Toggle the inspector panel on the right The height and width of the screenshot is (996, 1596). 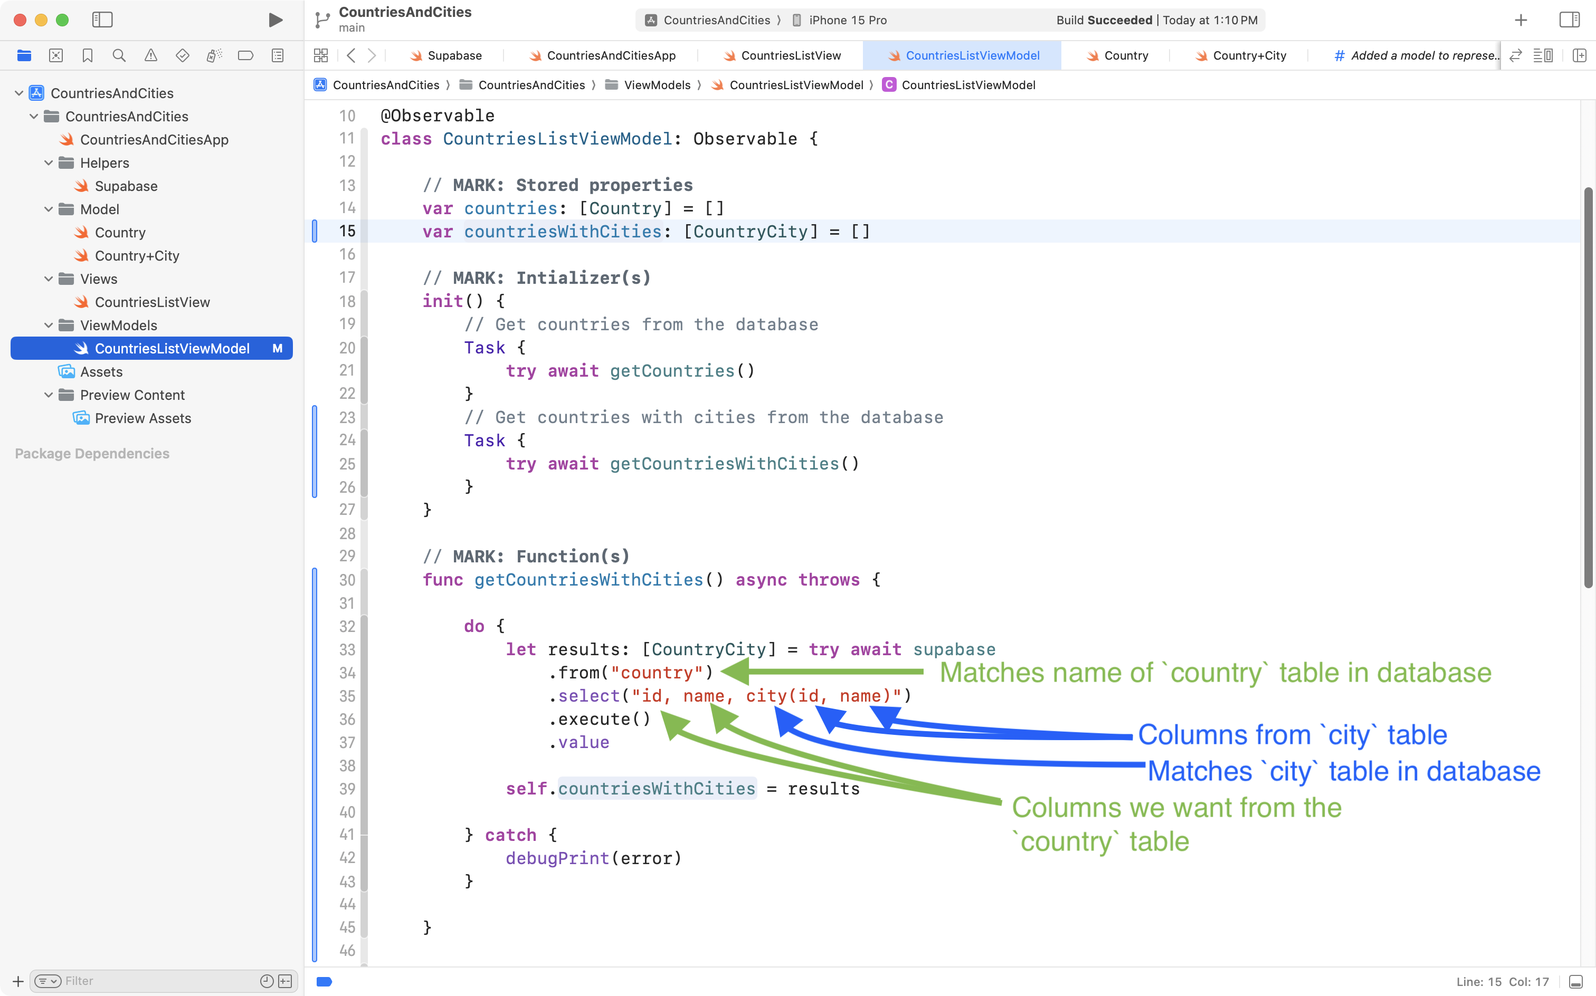pos(1570,20)
